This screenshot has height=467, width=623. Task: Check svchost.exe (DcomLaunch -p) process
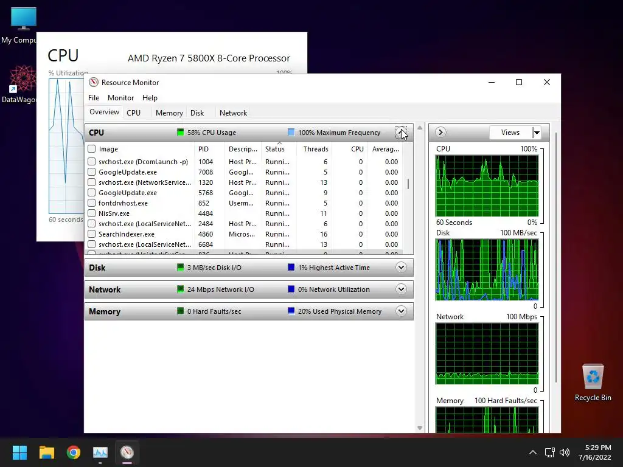92,162
